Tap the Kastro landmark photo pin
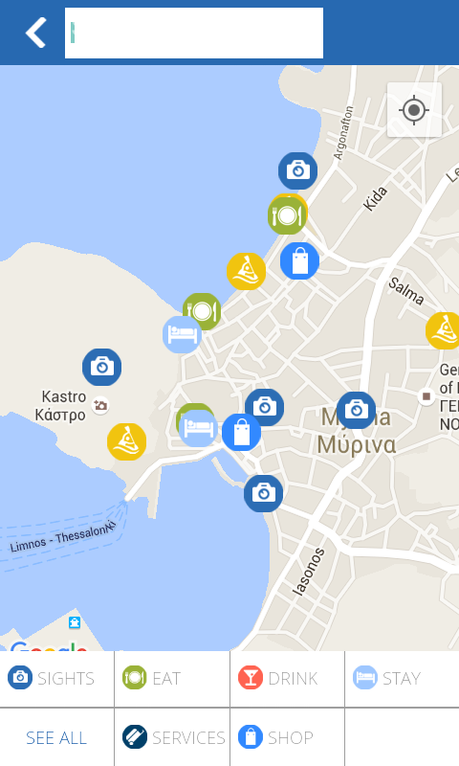This screenshot has height=766, width=459. [100, 405]
